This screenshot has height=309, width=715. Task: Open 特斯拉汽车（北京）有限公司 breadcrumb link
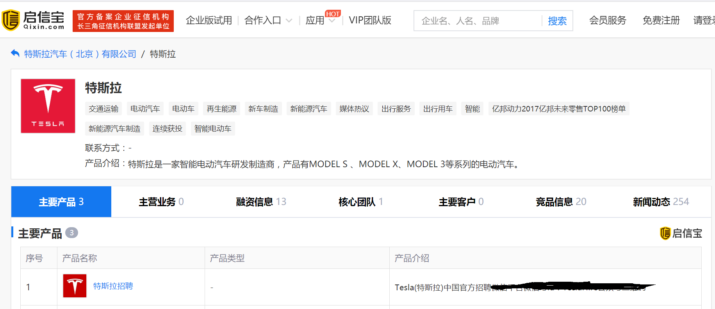coord(80,54)
